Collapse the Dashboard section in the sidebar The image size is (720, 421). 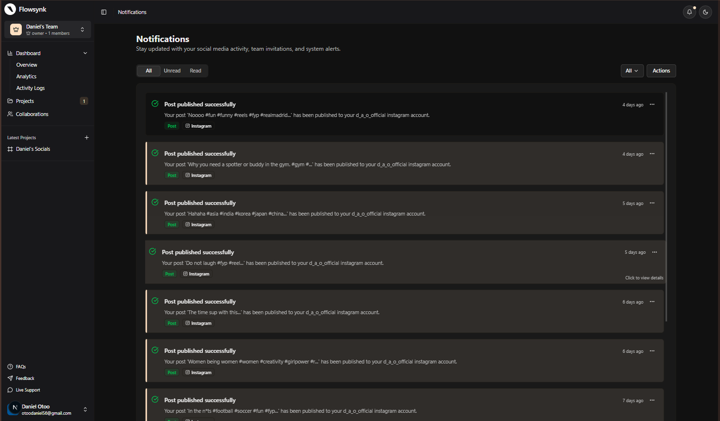pyautogui.click(x=85, y=53)
